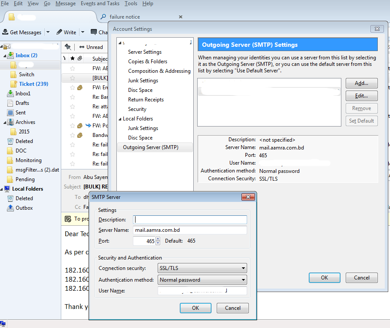
Task: Select Composition & Addressing settings
Action: 159,71
